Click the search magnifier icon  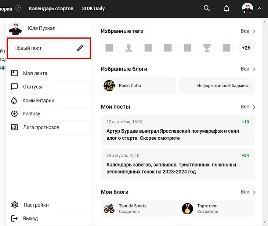point(207,8)
